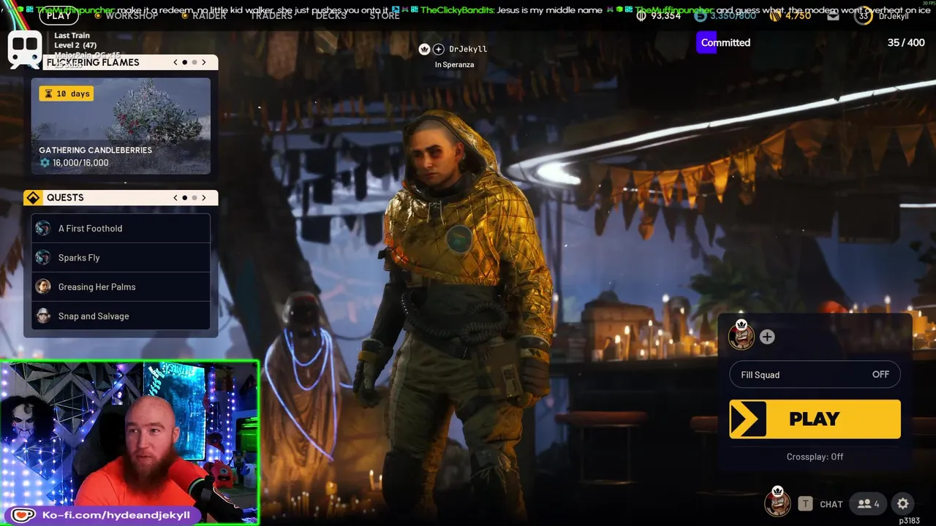This screenshot has width=936, height=526.
Task: Open the mail inbox envelope icon
Action: coord(833,15)
